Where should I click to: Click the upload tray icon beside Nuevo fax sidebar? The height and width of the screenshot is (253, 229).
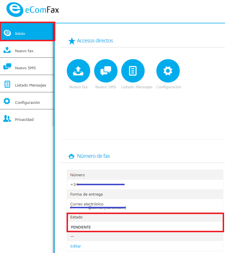coord(7,50)
